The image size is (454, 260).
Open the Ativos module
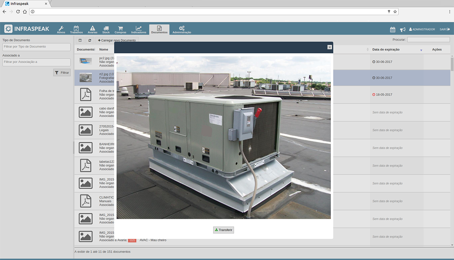pos(61,29)
